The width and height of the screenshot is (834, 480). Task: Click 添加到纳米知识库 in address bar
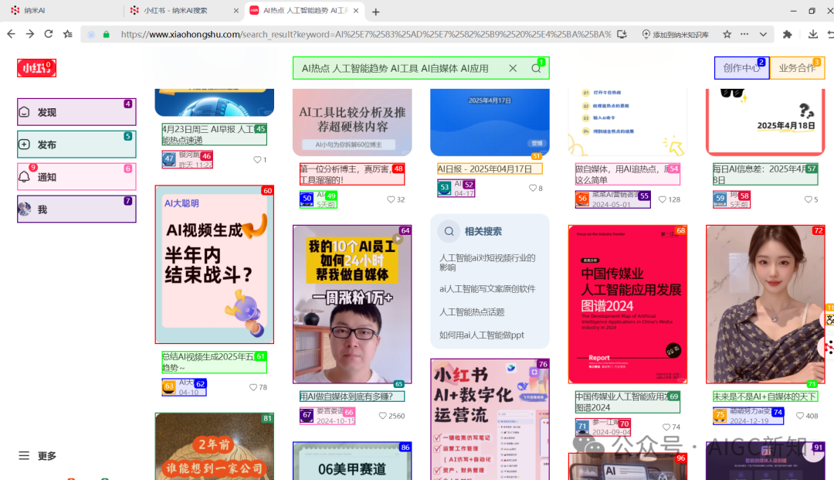tap(676, 34)
